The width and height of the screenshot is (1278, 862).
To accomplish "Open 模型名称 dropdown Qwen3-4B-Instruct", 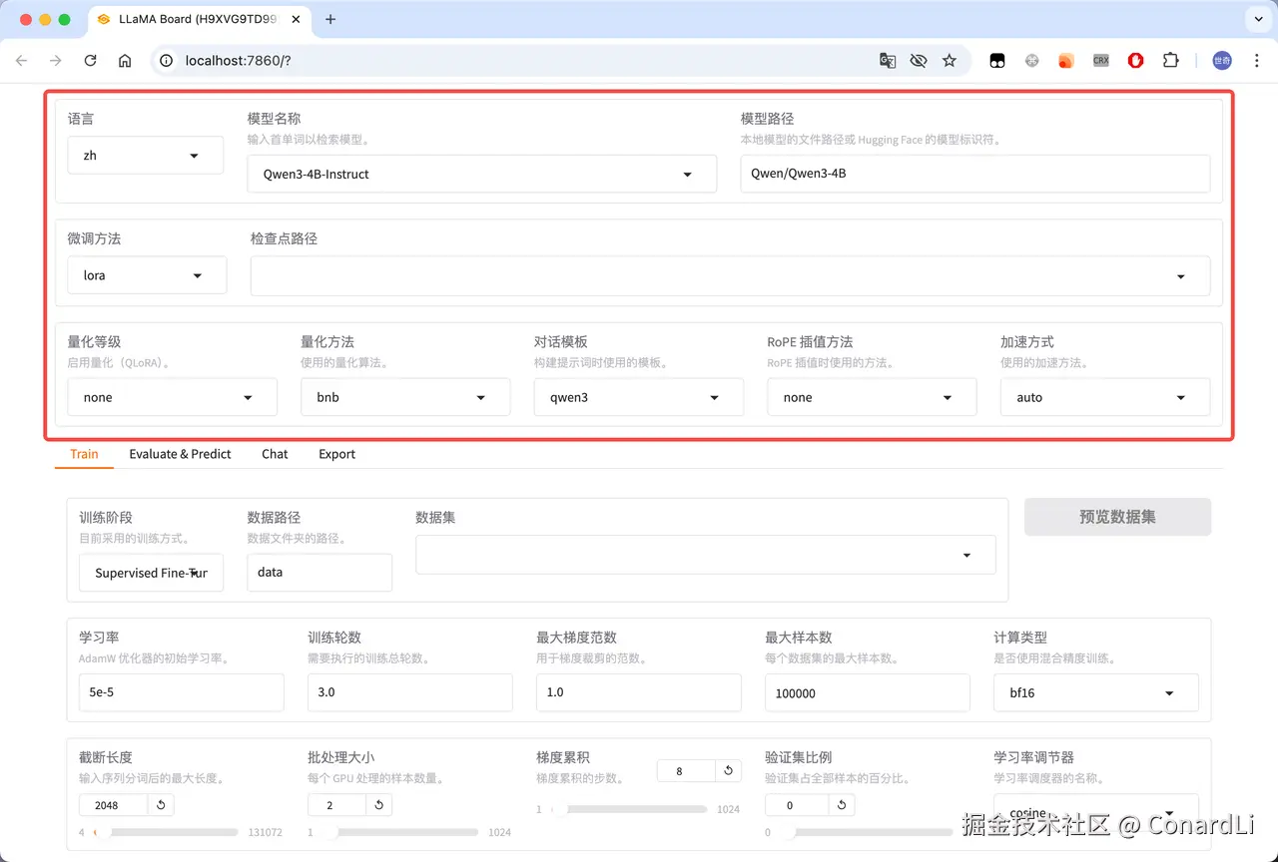I will pos(482,174).
